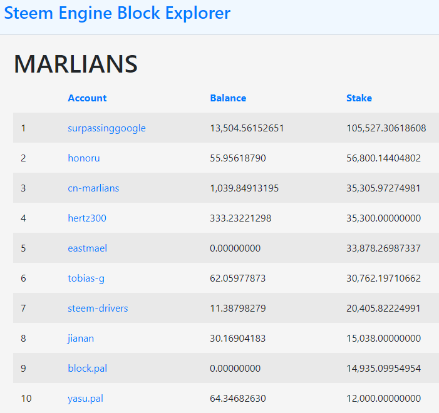The width and height of the screenshot is (439, 413).
Task: Select the MARLIANS token heading
Action: (76, 64)
